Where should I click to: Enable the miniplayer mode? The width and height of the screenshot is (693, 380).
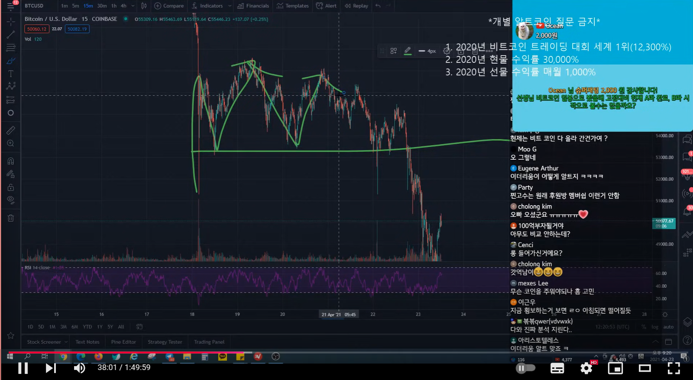pos(615,368)
